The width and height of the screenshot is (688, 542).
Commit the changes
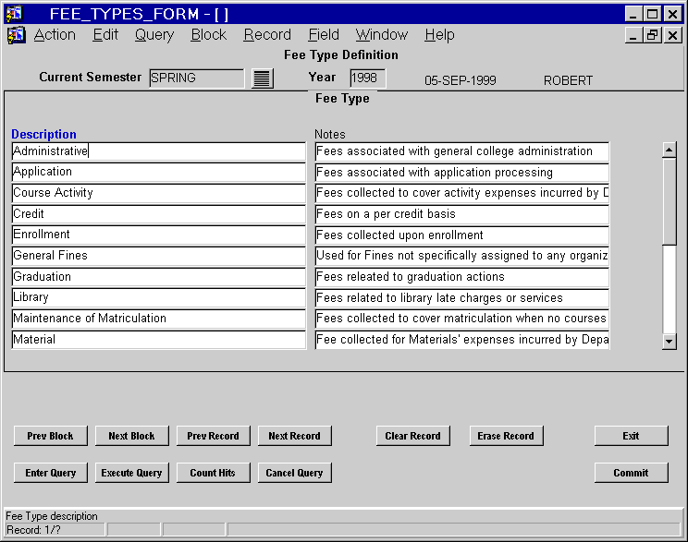coord(631,473)
